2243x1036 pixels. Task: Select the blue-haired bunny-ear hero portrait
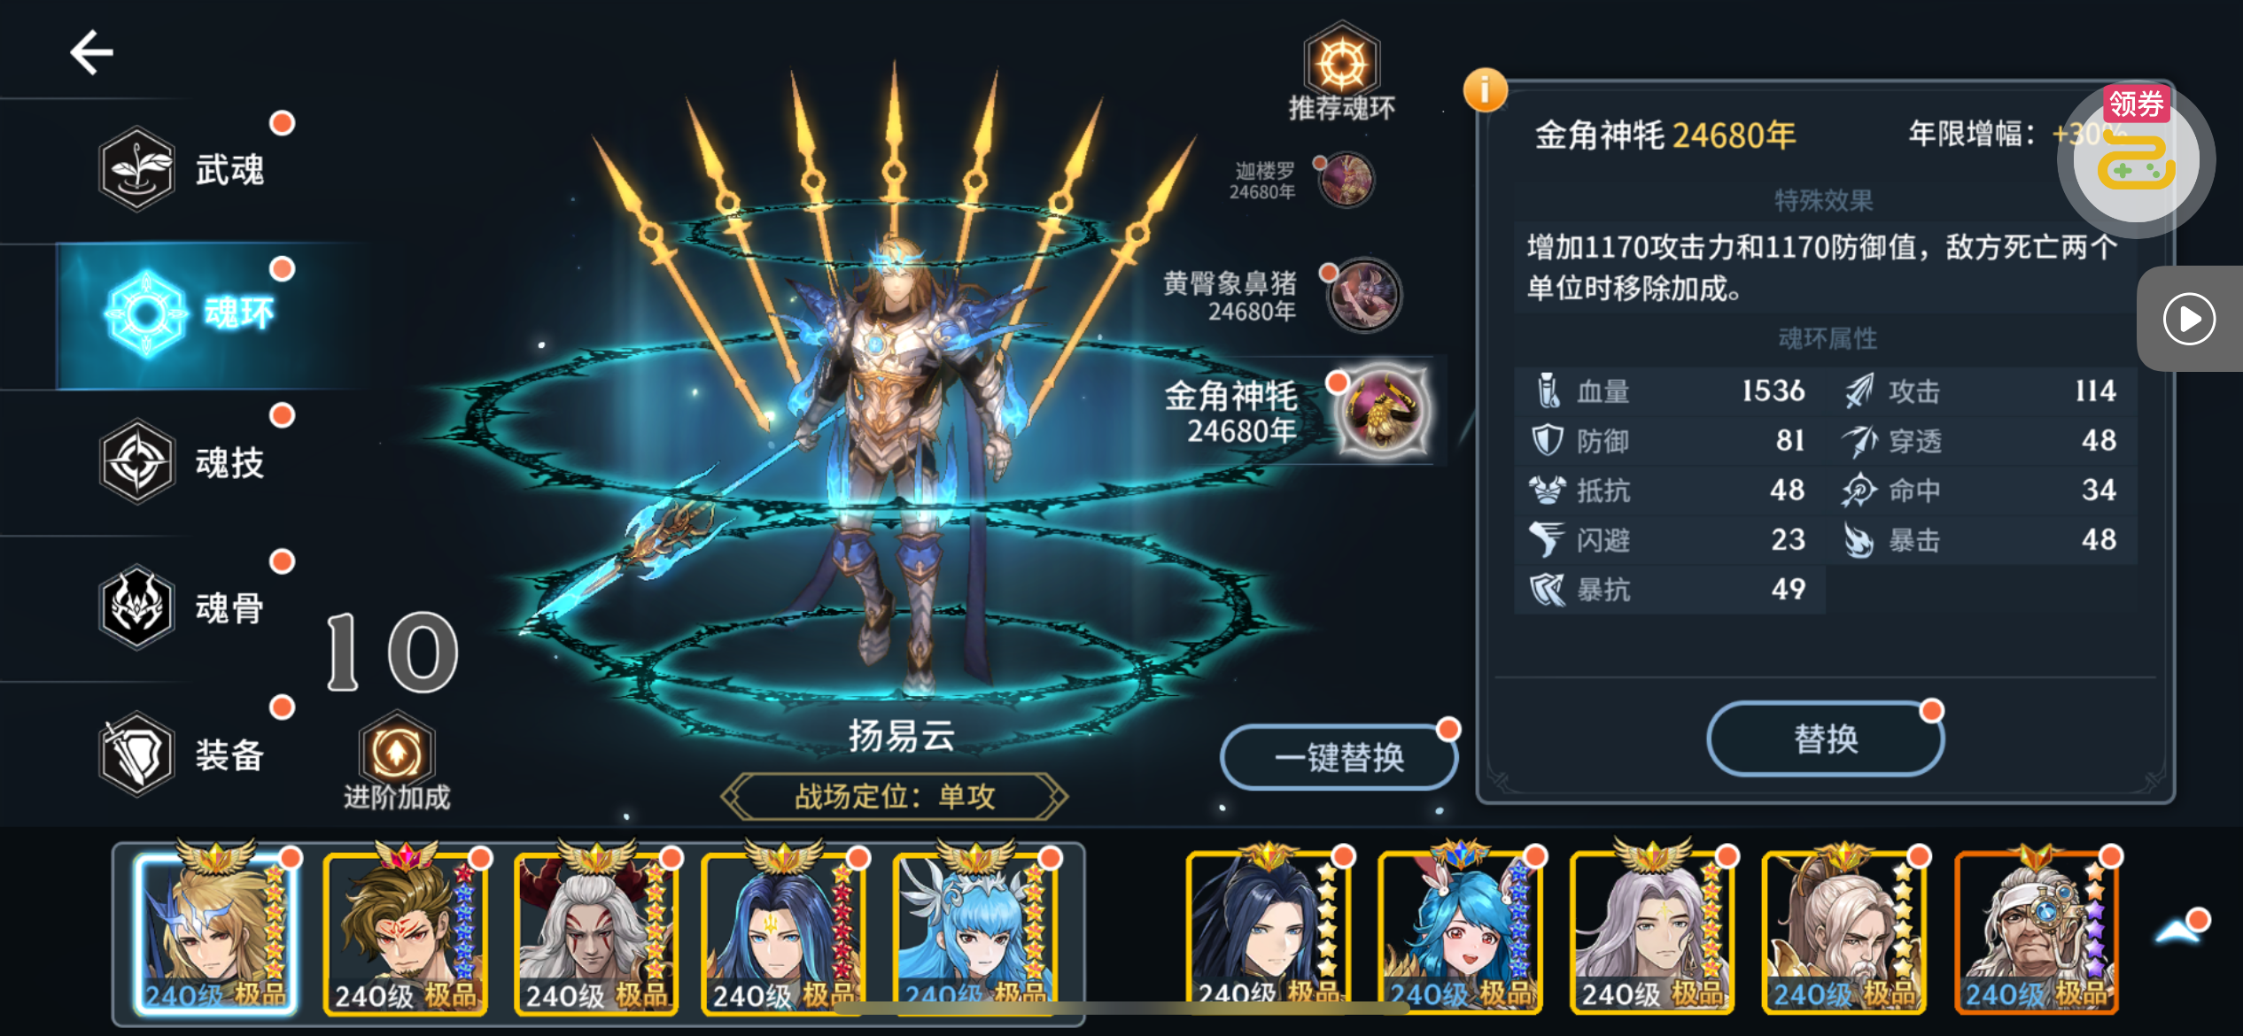click(1460, 932)
